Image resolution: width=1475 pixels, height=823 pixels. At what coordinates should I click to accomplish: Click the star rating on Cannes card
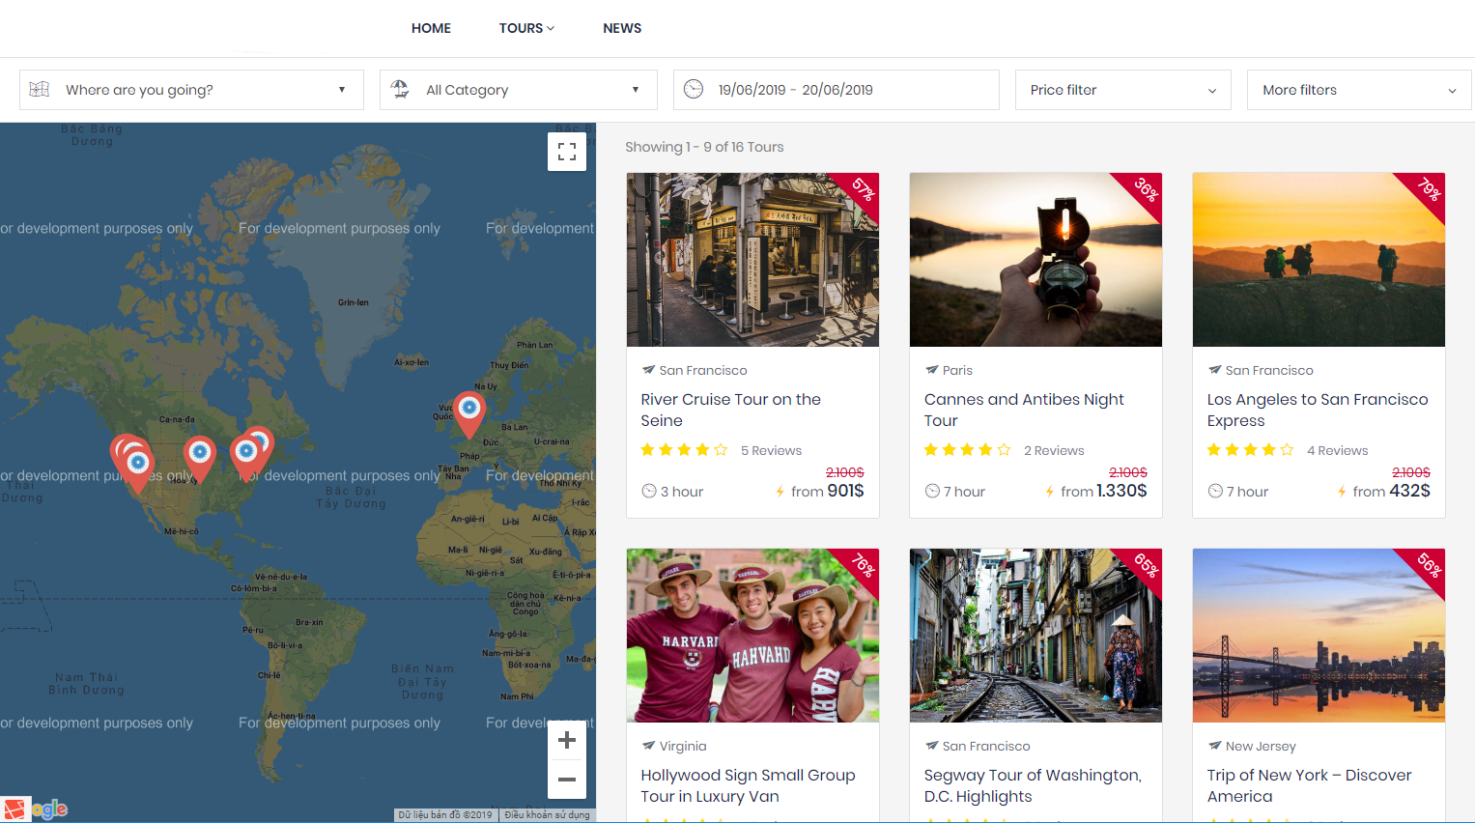(967, 450)
